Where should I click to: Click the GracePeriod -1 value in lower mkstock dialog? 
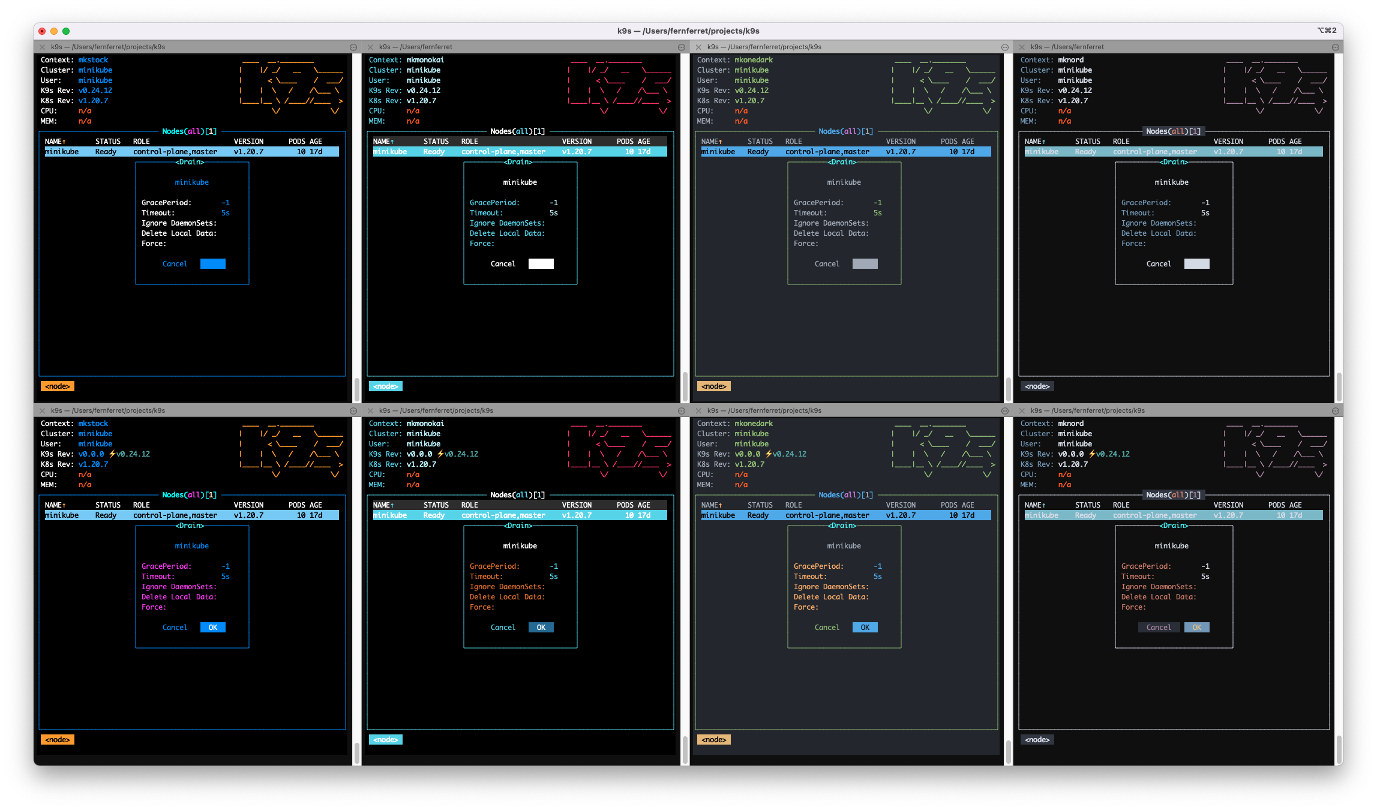pos(226,566)
